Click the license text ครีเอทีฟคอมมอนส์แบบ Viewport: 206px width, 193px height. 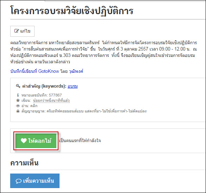[65, 111]
